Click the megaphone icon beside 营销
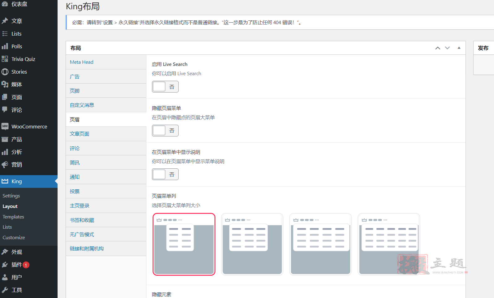This screenshot has width=494, height=298. click(5, 165)
